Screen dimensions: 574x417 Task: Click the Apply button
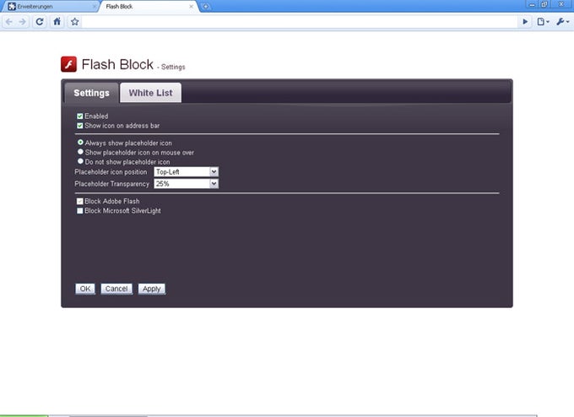(152, 289)
